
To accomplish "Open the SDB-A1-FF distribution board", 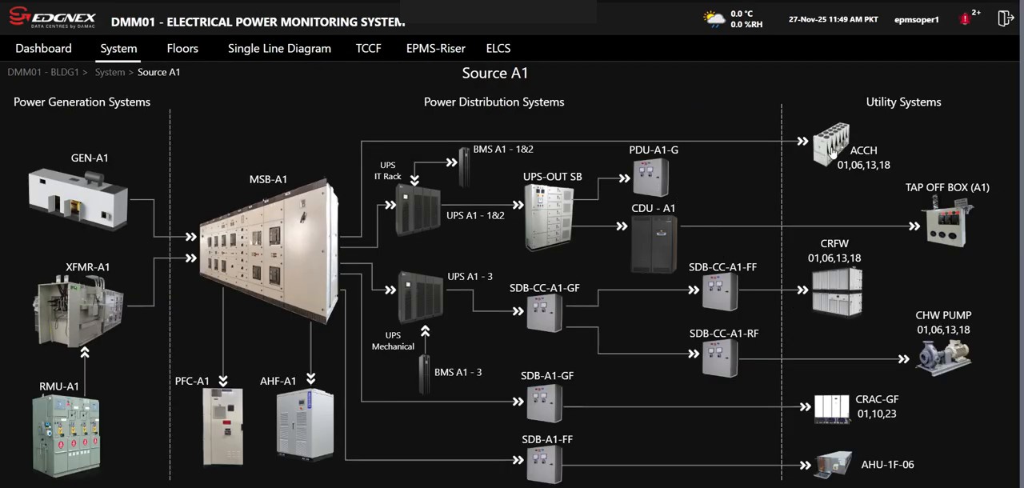I will [545, 465].
